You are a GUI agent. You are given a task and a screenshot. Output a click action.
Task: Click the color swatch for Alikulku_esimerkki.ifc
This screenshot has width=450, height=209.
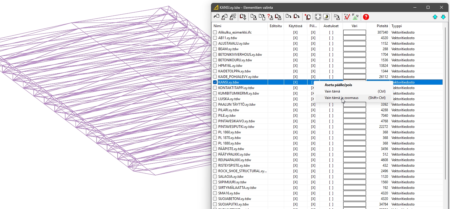pos(354,32)
